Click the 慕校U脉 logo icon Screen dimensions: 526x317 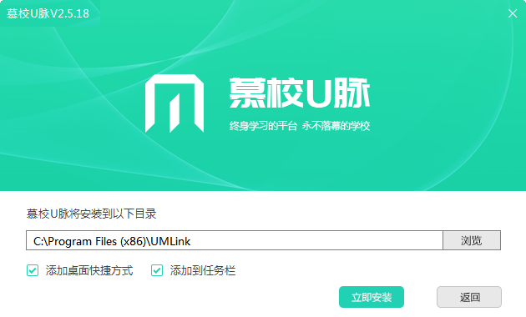174,103
